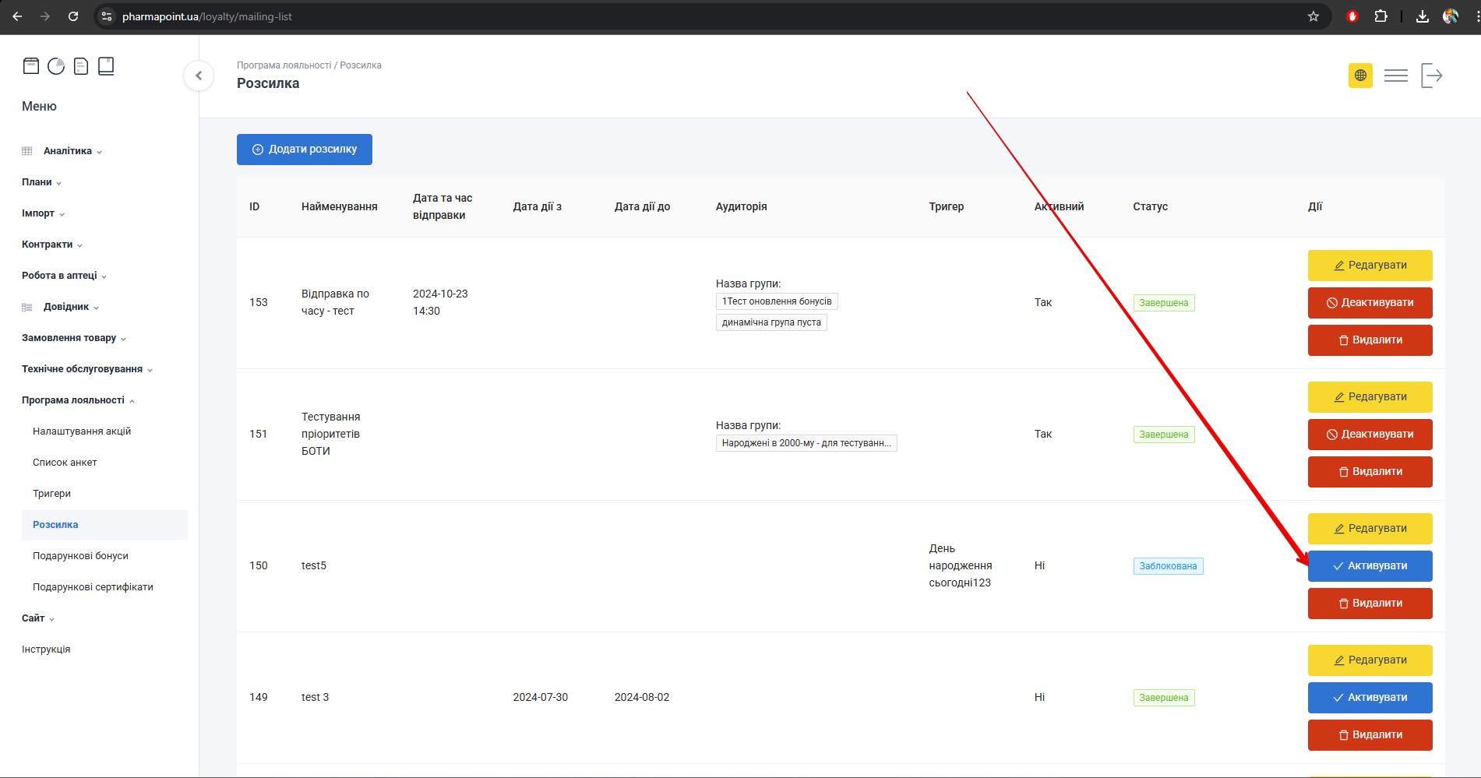Collapse the sidebar with the chevron button
1481x778 pixels.
pos(199,76)
